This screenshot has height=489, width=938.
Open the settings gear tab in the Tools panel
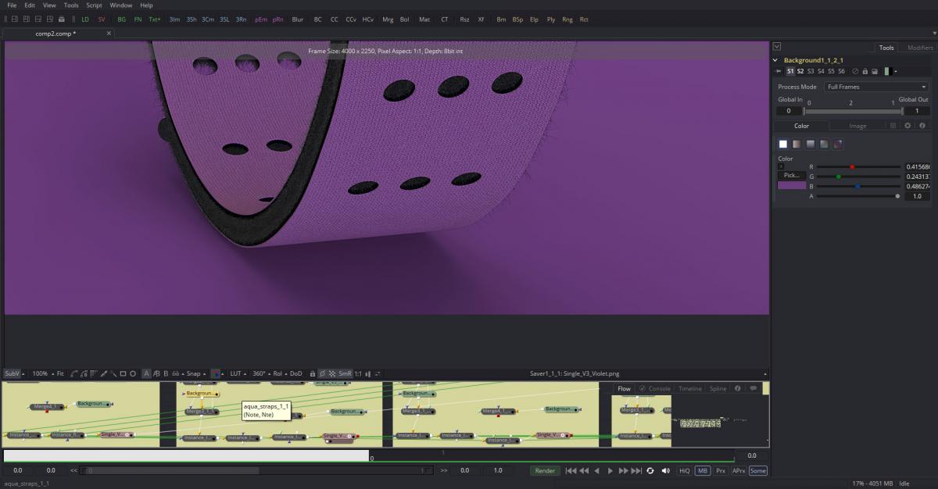pos(908,126)
